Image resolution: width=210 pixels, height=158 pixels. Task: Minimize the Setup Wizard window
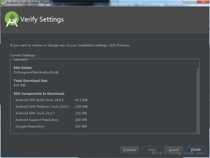[x=186, y=2]
